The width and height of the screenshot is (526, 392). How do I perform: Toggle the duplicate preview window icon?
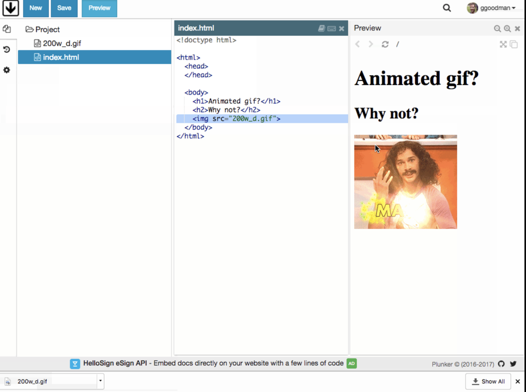(x=512, y=45)
